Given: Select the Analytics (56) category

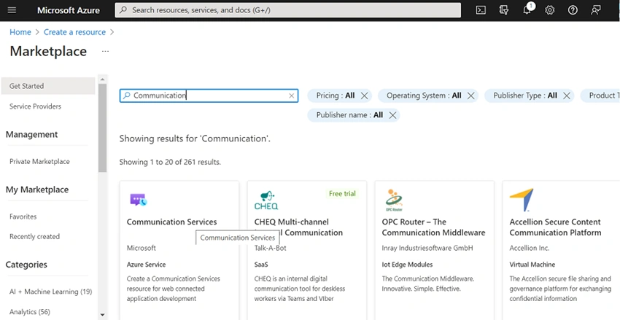Looking at the screenshot, I should coord(30,312).
